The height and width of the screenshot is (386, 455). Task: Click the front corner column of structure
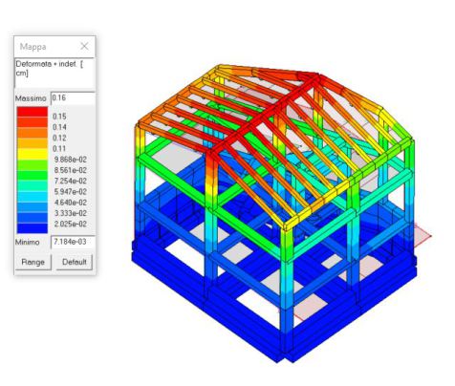pos(289,287)
